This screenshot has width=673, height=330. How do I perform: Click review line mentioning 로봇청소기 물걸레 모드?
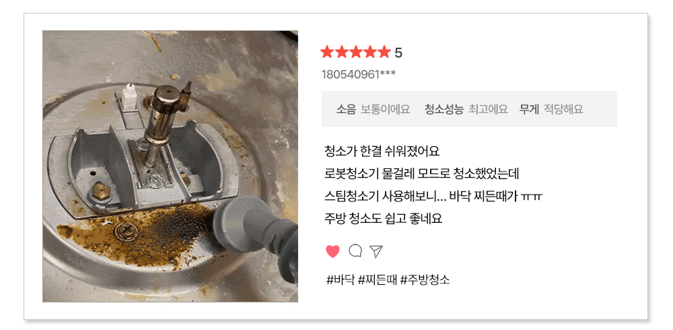tap(423, 174)
